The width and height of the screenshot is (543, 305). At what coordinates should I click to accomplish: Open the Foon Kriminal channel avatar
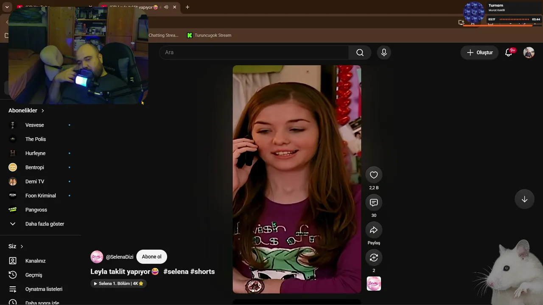click(13, 196)
